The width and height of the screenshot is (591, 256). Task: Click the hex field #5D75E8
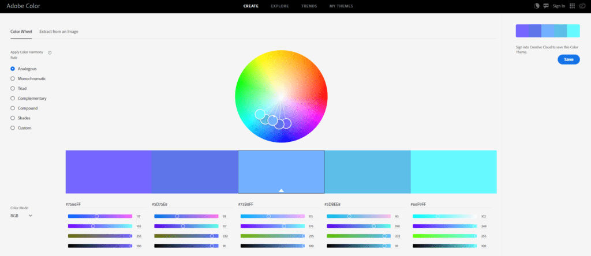[x=192, y=205]
